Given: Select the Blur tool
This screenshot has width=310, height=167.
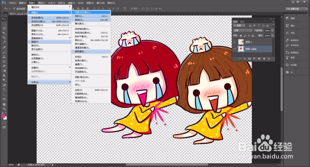Looking at the screenshot, I should point(4,75).
